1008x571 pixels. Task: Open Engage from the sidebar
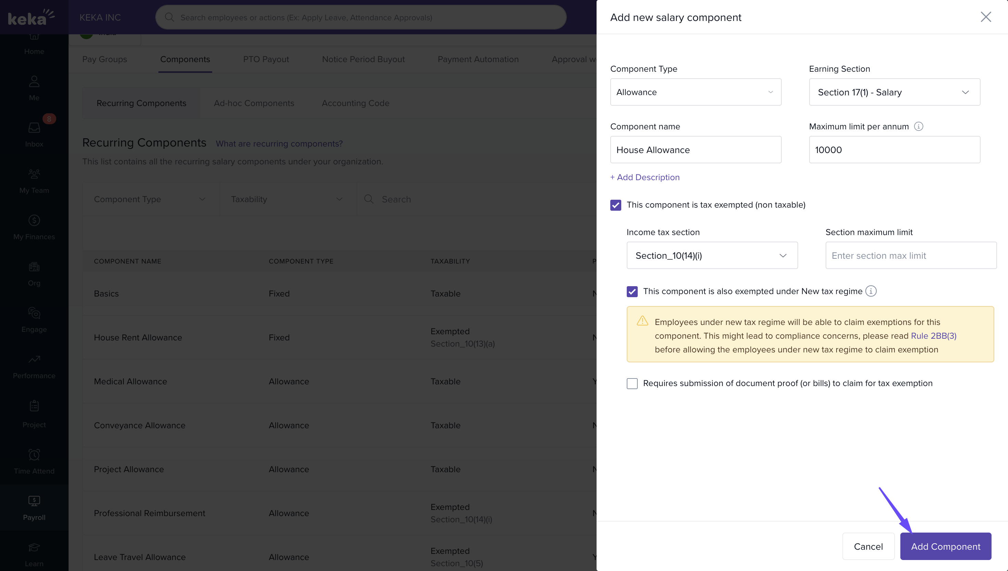tap(34, 313)
